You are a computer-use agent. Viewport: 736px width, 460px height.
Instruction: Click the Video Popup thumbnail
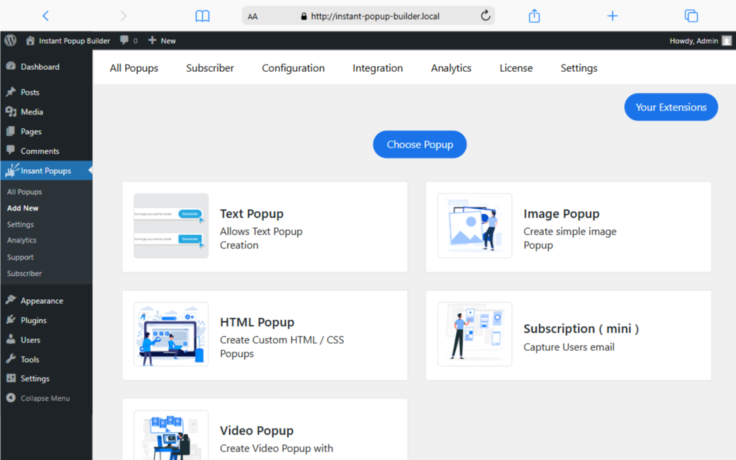tap(171, 435)
